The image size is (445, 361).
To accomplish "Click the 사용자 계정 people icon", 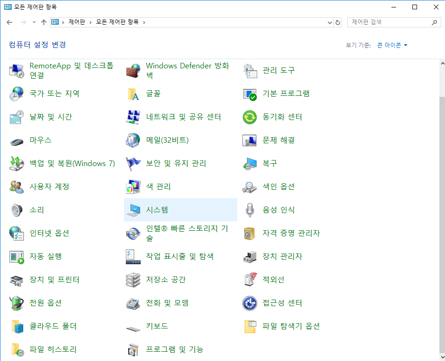I will pyautogui.click(x=17, y=187).
